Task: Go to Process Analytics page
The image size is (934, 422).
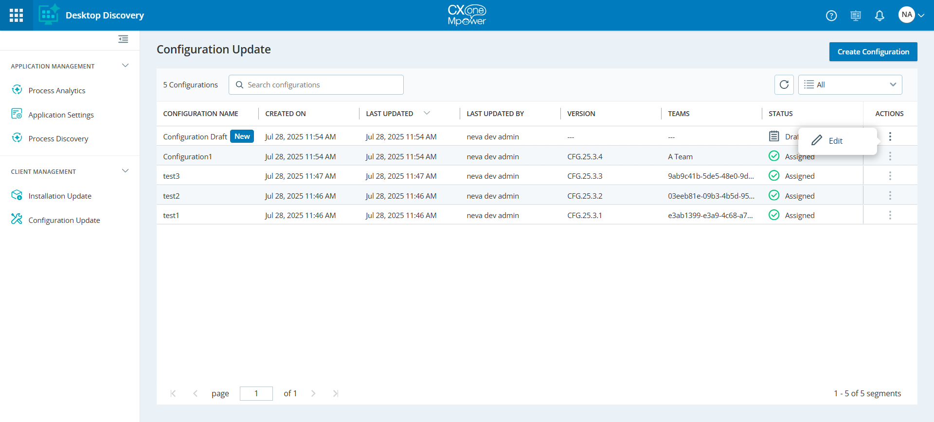Action: (56, 90)
